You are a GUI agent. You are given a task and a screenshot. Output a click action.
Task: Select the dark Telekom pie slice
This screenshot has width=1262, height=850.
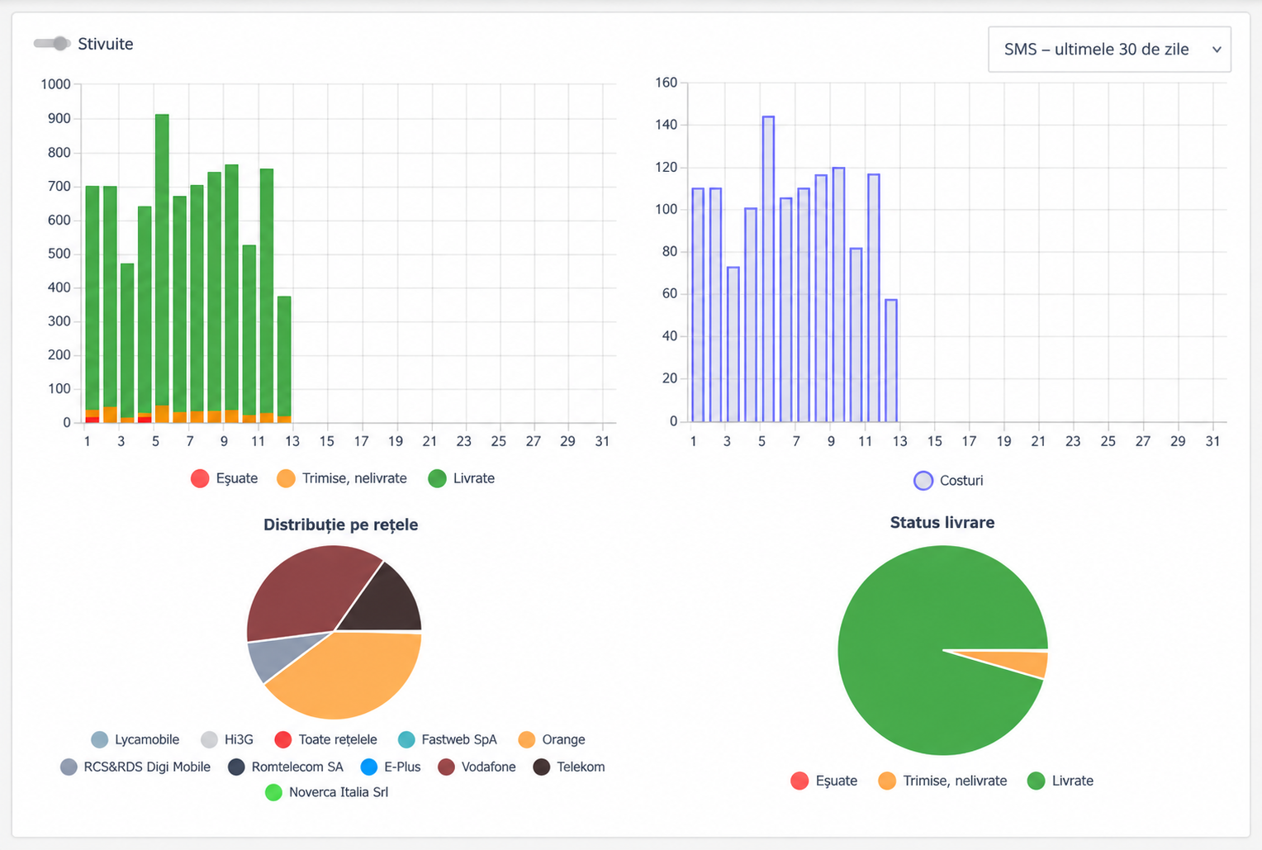click(387, 599)
